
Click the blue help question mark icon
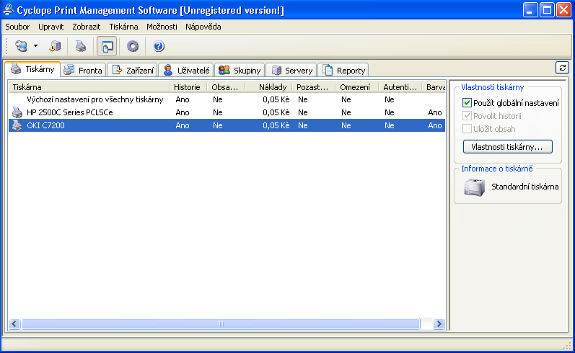point(159,46)
